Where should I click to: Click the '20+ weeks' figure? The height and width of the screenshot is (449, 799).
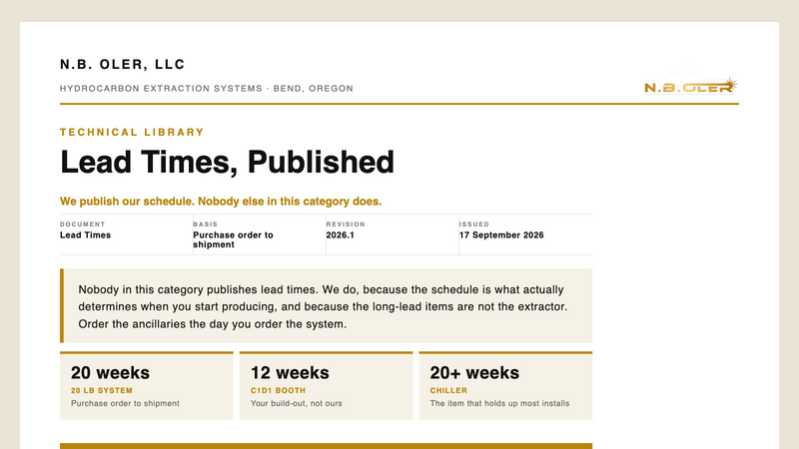coord(474,372)
